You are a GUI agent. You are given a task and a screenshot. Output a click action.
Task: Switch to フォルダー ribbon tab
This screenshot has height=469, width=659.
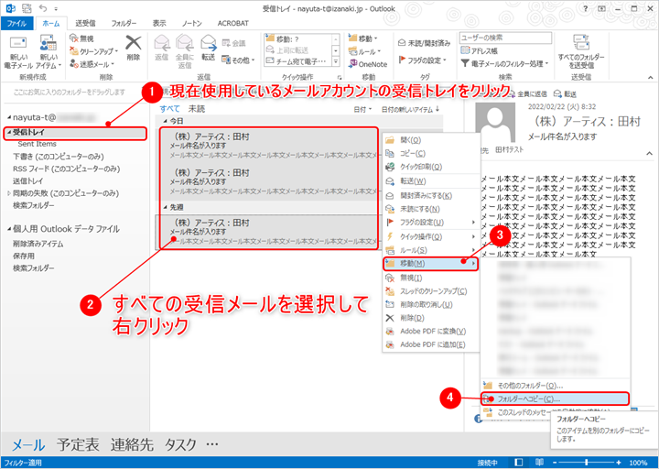[124, 23]
